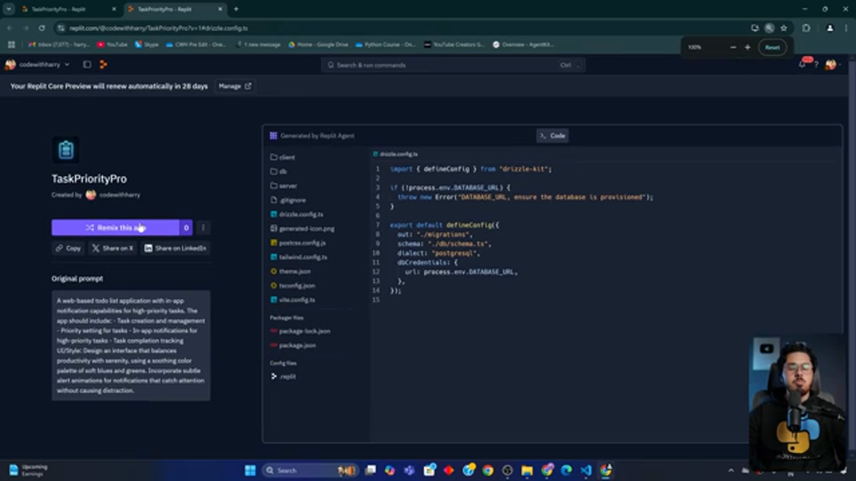
Task: Click the Remix this app button
Action: click(x=115, y=228)
